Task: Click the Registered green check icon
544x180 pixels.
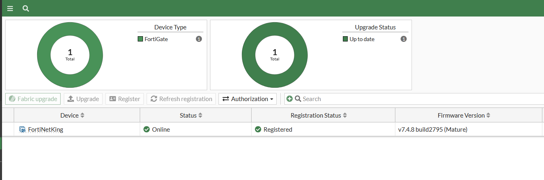Action: point(258,130)
